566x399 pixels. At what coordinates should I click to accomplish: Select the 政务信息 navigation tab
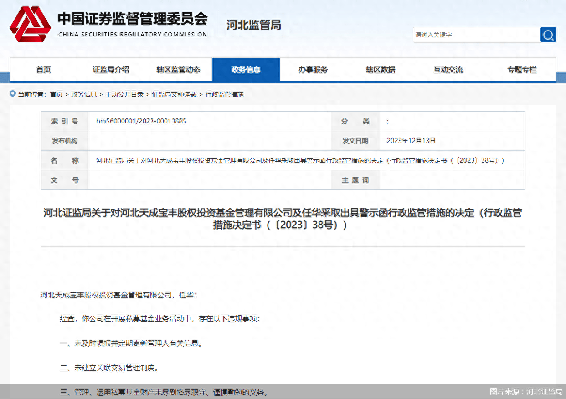click(x=246, y=70)
